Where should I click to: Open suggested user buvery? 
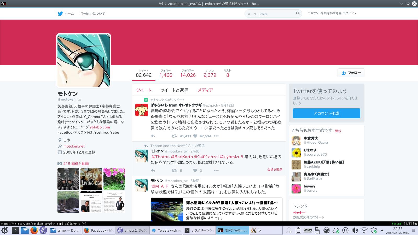[309, 186]
